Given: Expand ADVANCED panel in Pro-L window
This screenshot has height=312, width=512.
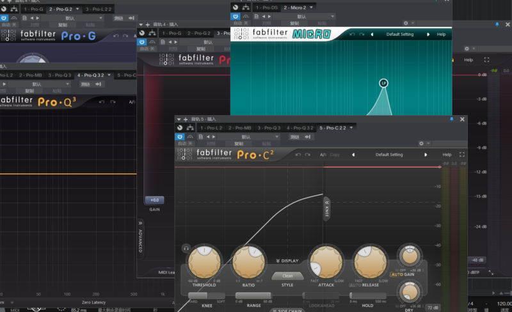Looking at the screenshot, I should [140, 238].
